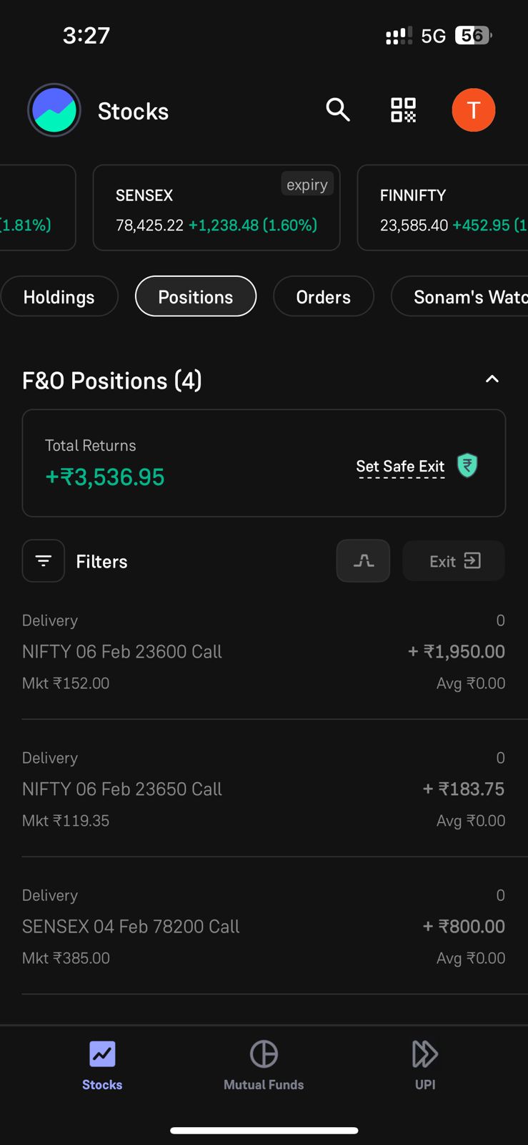Click the Exit button

454,560
